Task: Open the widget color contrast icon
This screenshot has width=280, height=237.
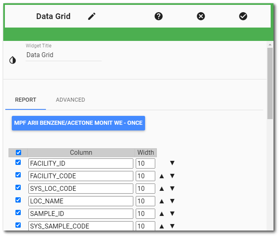Action: tap(13, 60)
